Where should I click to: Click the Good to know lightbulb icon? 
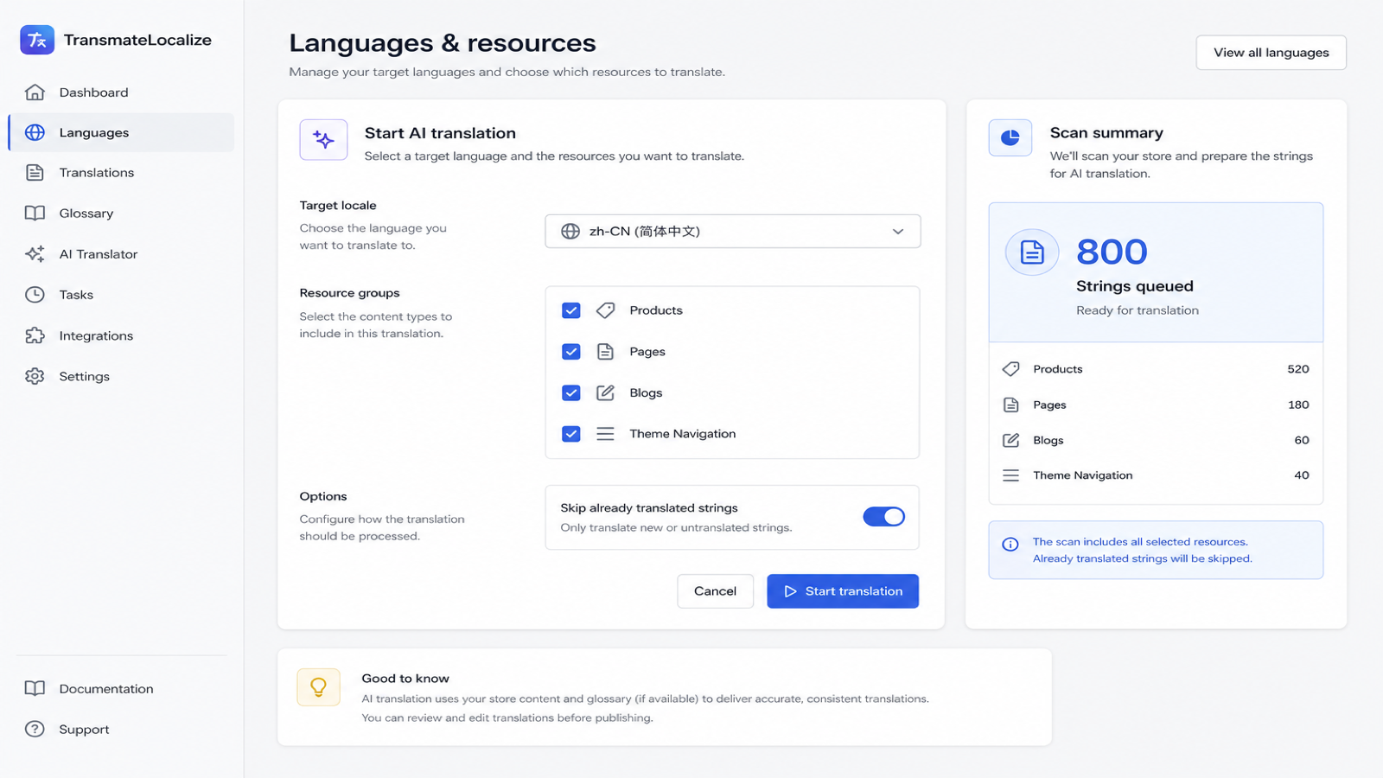point(318,687)
